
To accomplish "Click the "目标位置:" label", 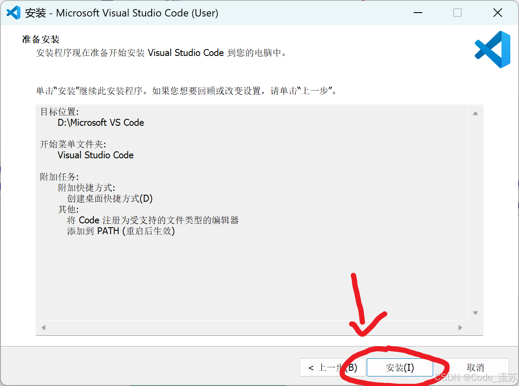I will [59, 111].
